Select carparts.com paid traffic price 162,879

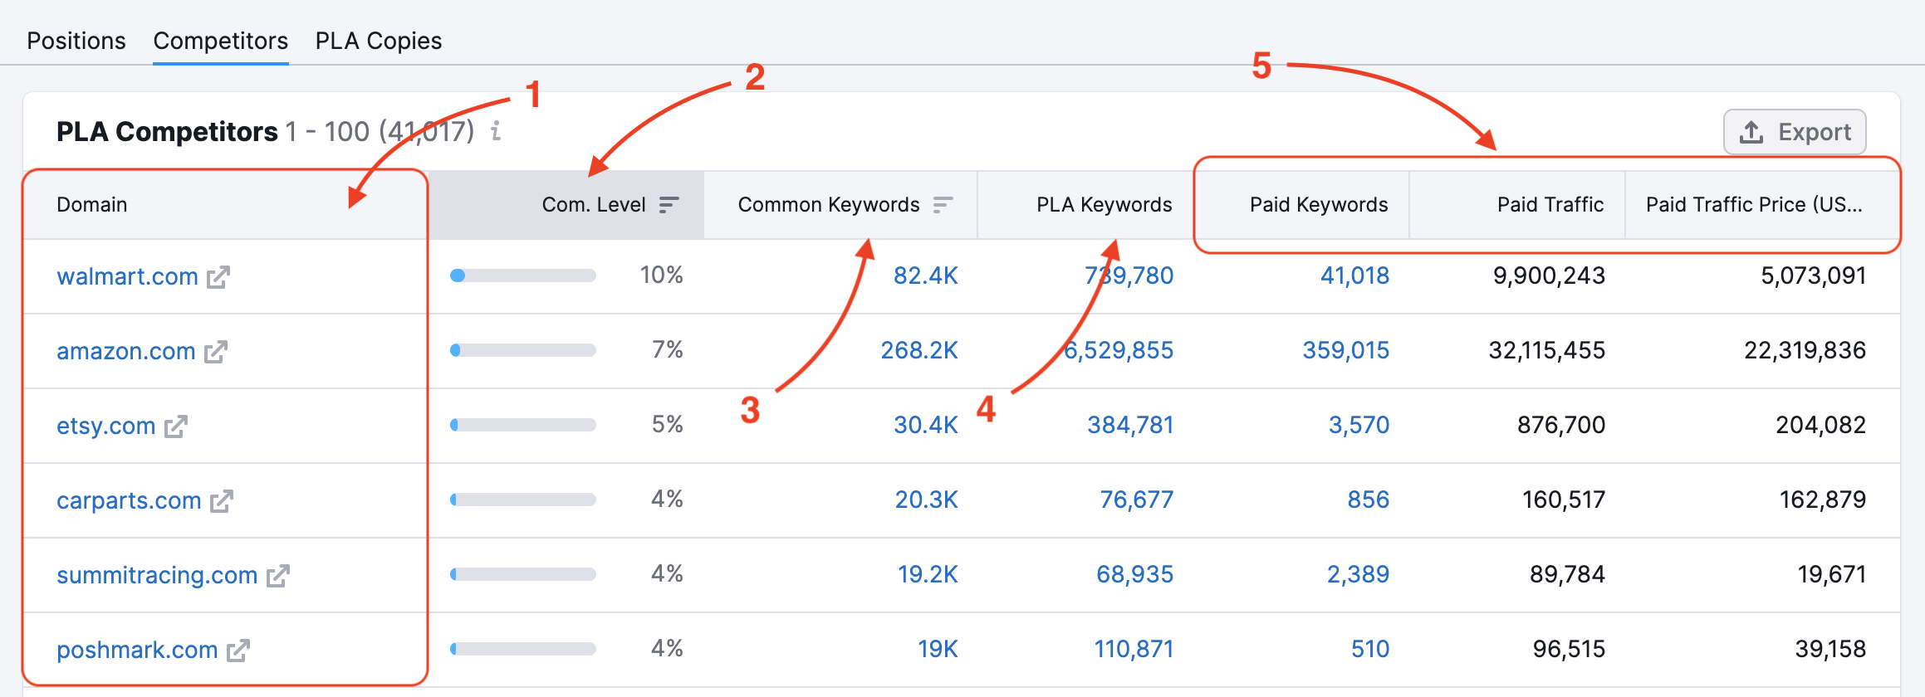pos(1823,500)
